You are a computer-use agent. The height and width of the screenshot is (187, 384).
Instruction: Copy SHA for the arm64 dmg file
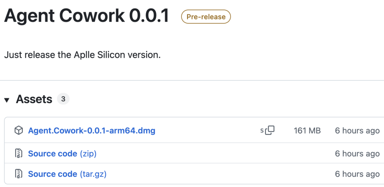(x=270, y=130)
